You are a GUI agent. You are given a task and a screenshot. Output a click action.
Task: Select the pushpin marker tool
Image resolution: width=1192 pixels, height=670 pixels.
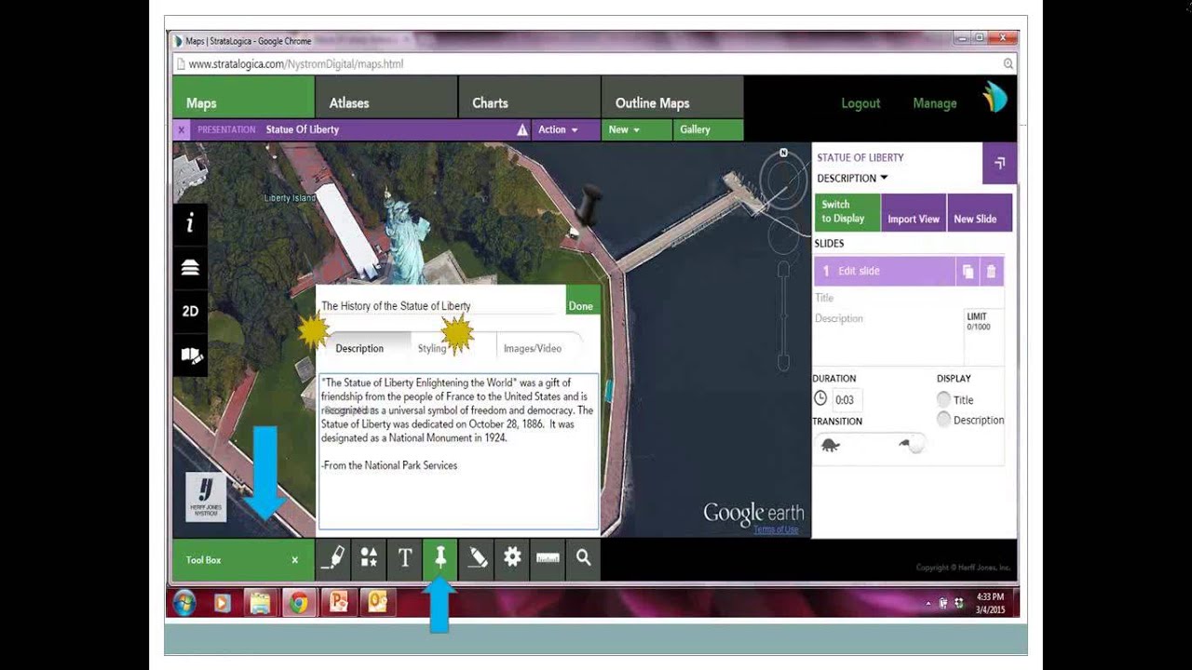click(440, 558)
